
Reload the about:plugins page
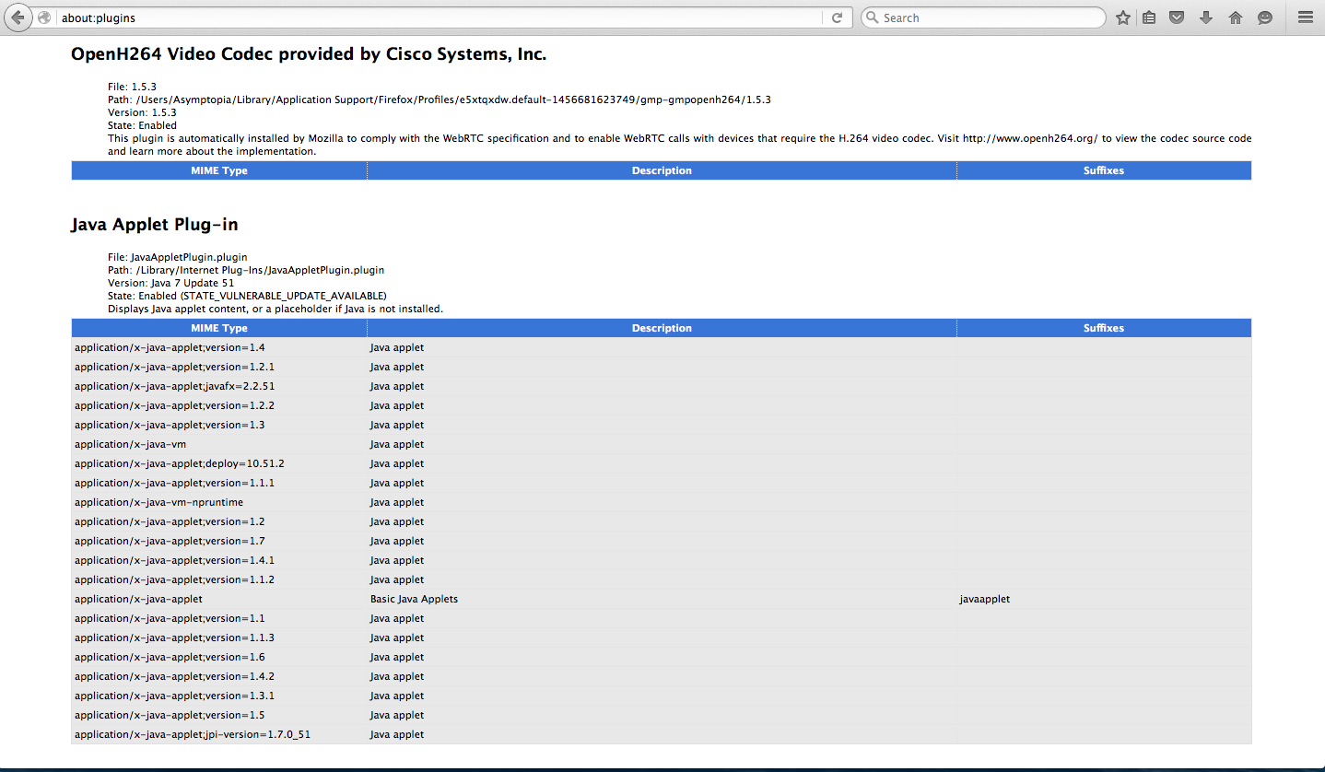[x=837, y=18]
